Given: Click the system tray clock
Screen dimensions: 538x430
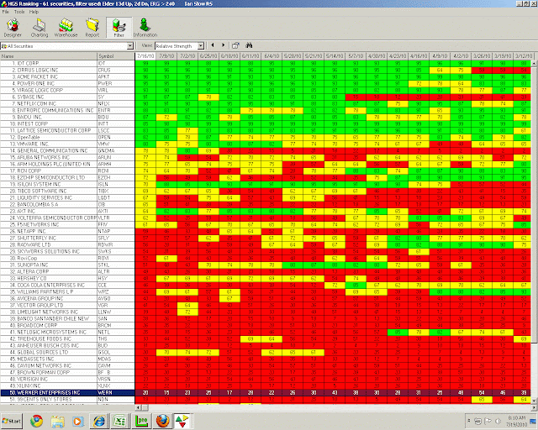Looking at the screenshot, I should pos(517,421).
